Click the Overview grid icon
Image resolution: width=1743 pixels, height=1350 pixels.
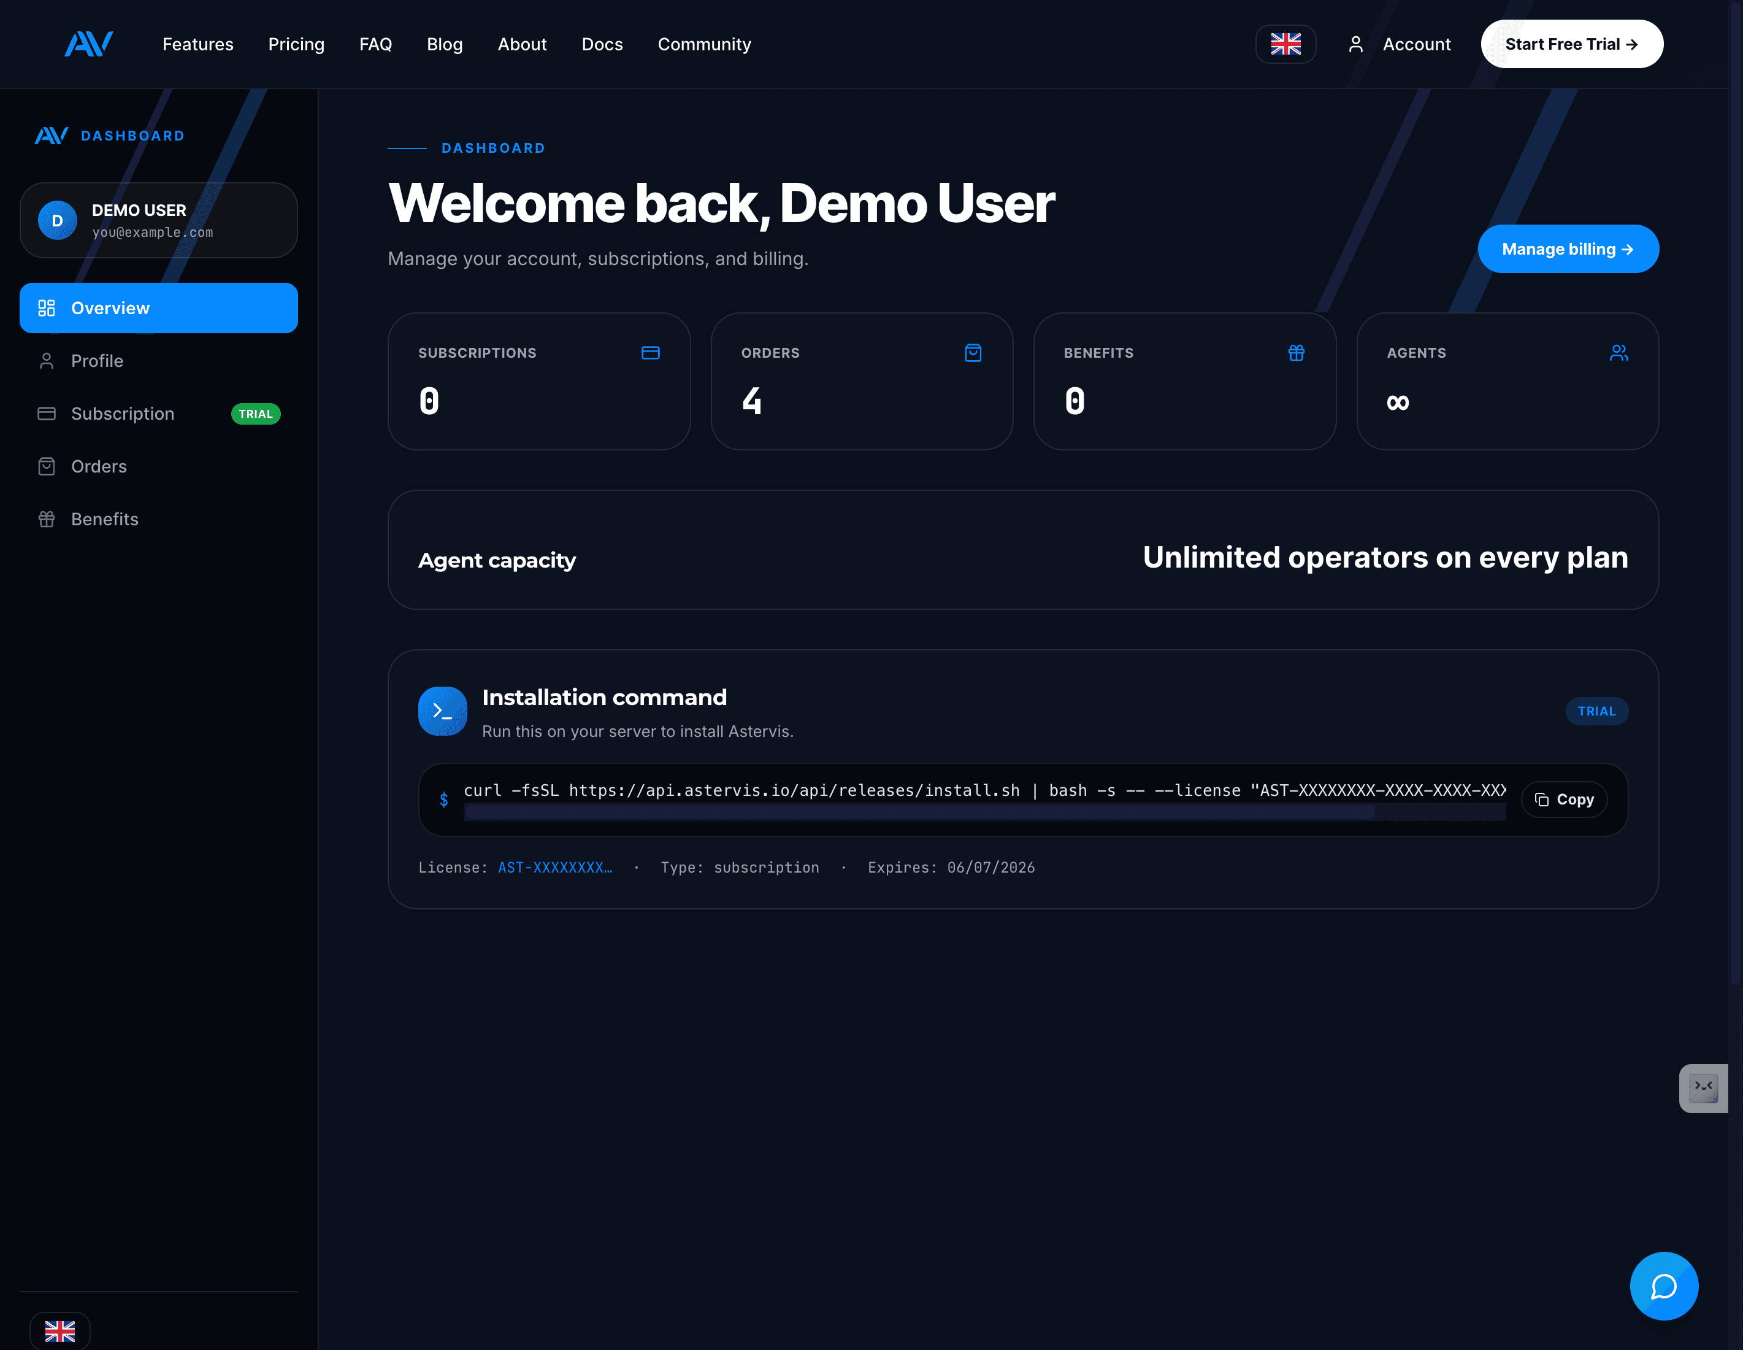click(x=46, y=308)
